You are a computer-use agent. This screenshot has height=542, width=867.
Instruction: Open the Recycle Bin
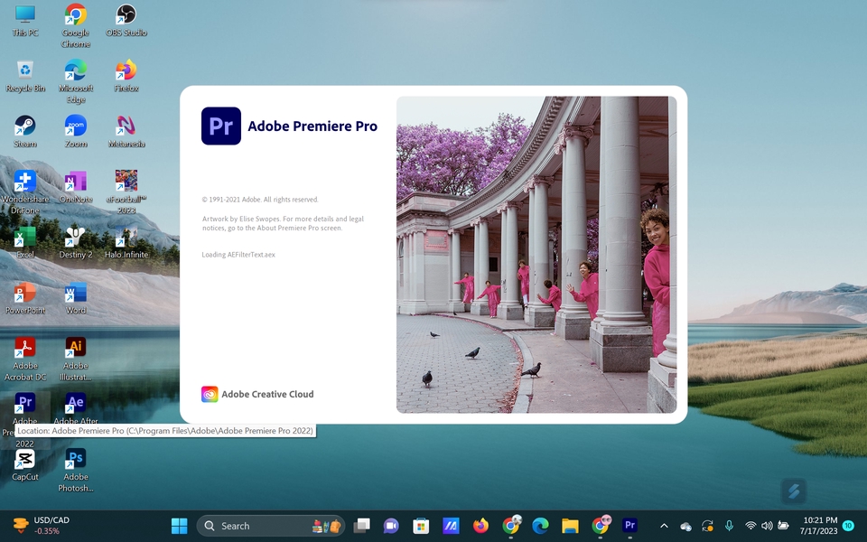[25, 76]
